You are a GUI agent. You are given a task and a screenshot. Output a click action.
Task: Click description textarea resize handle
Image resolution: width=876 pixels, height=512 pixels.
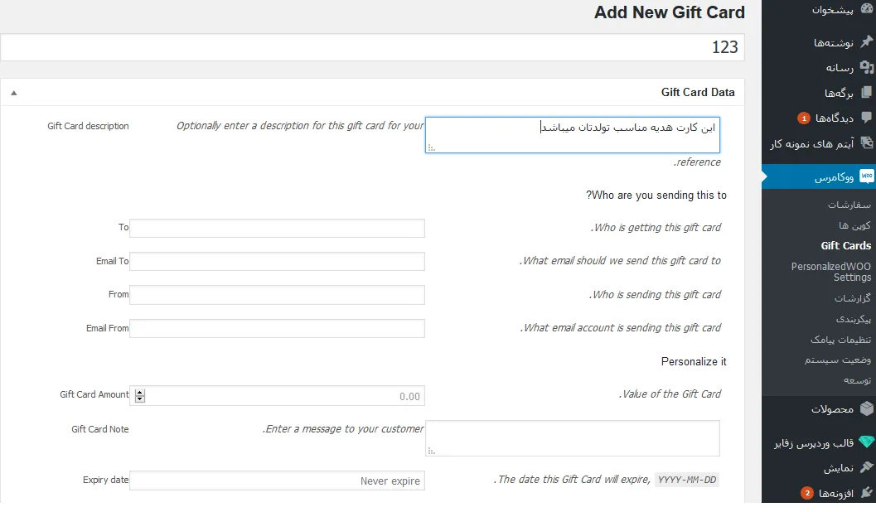431,148
